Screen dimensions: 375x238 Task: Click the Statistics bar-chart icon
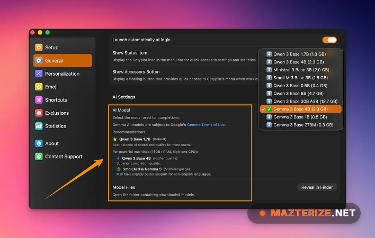[39, 126]
